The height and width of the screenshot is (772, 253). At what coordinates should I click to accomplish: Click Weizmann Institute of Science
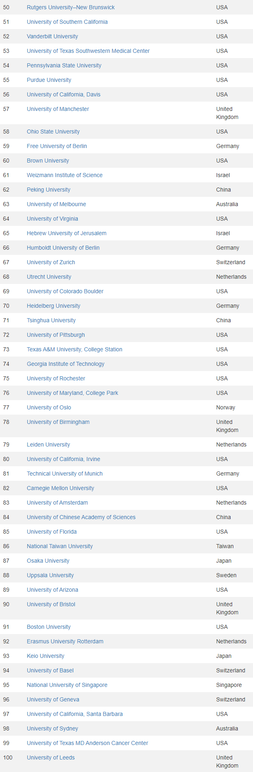coord(64,175)
